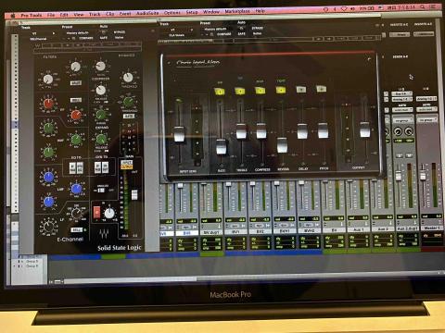Screen dimensions: 445x333
Task: Open the AudioSuite menu
Action: 147,13
